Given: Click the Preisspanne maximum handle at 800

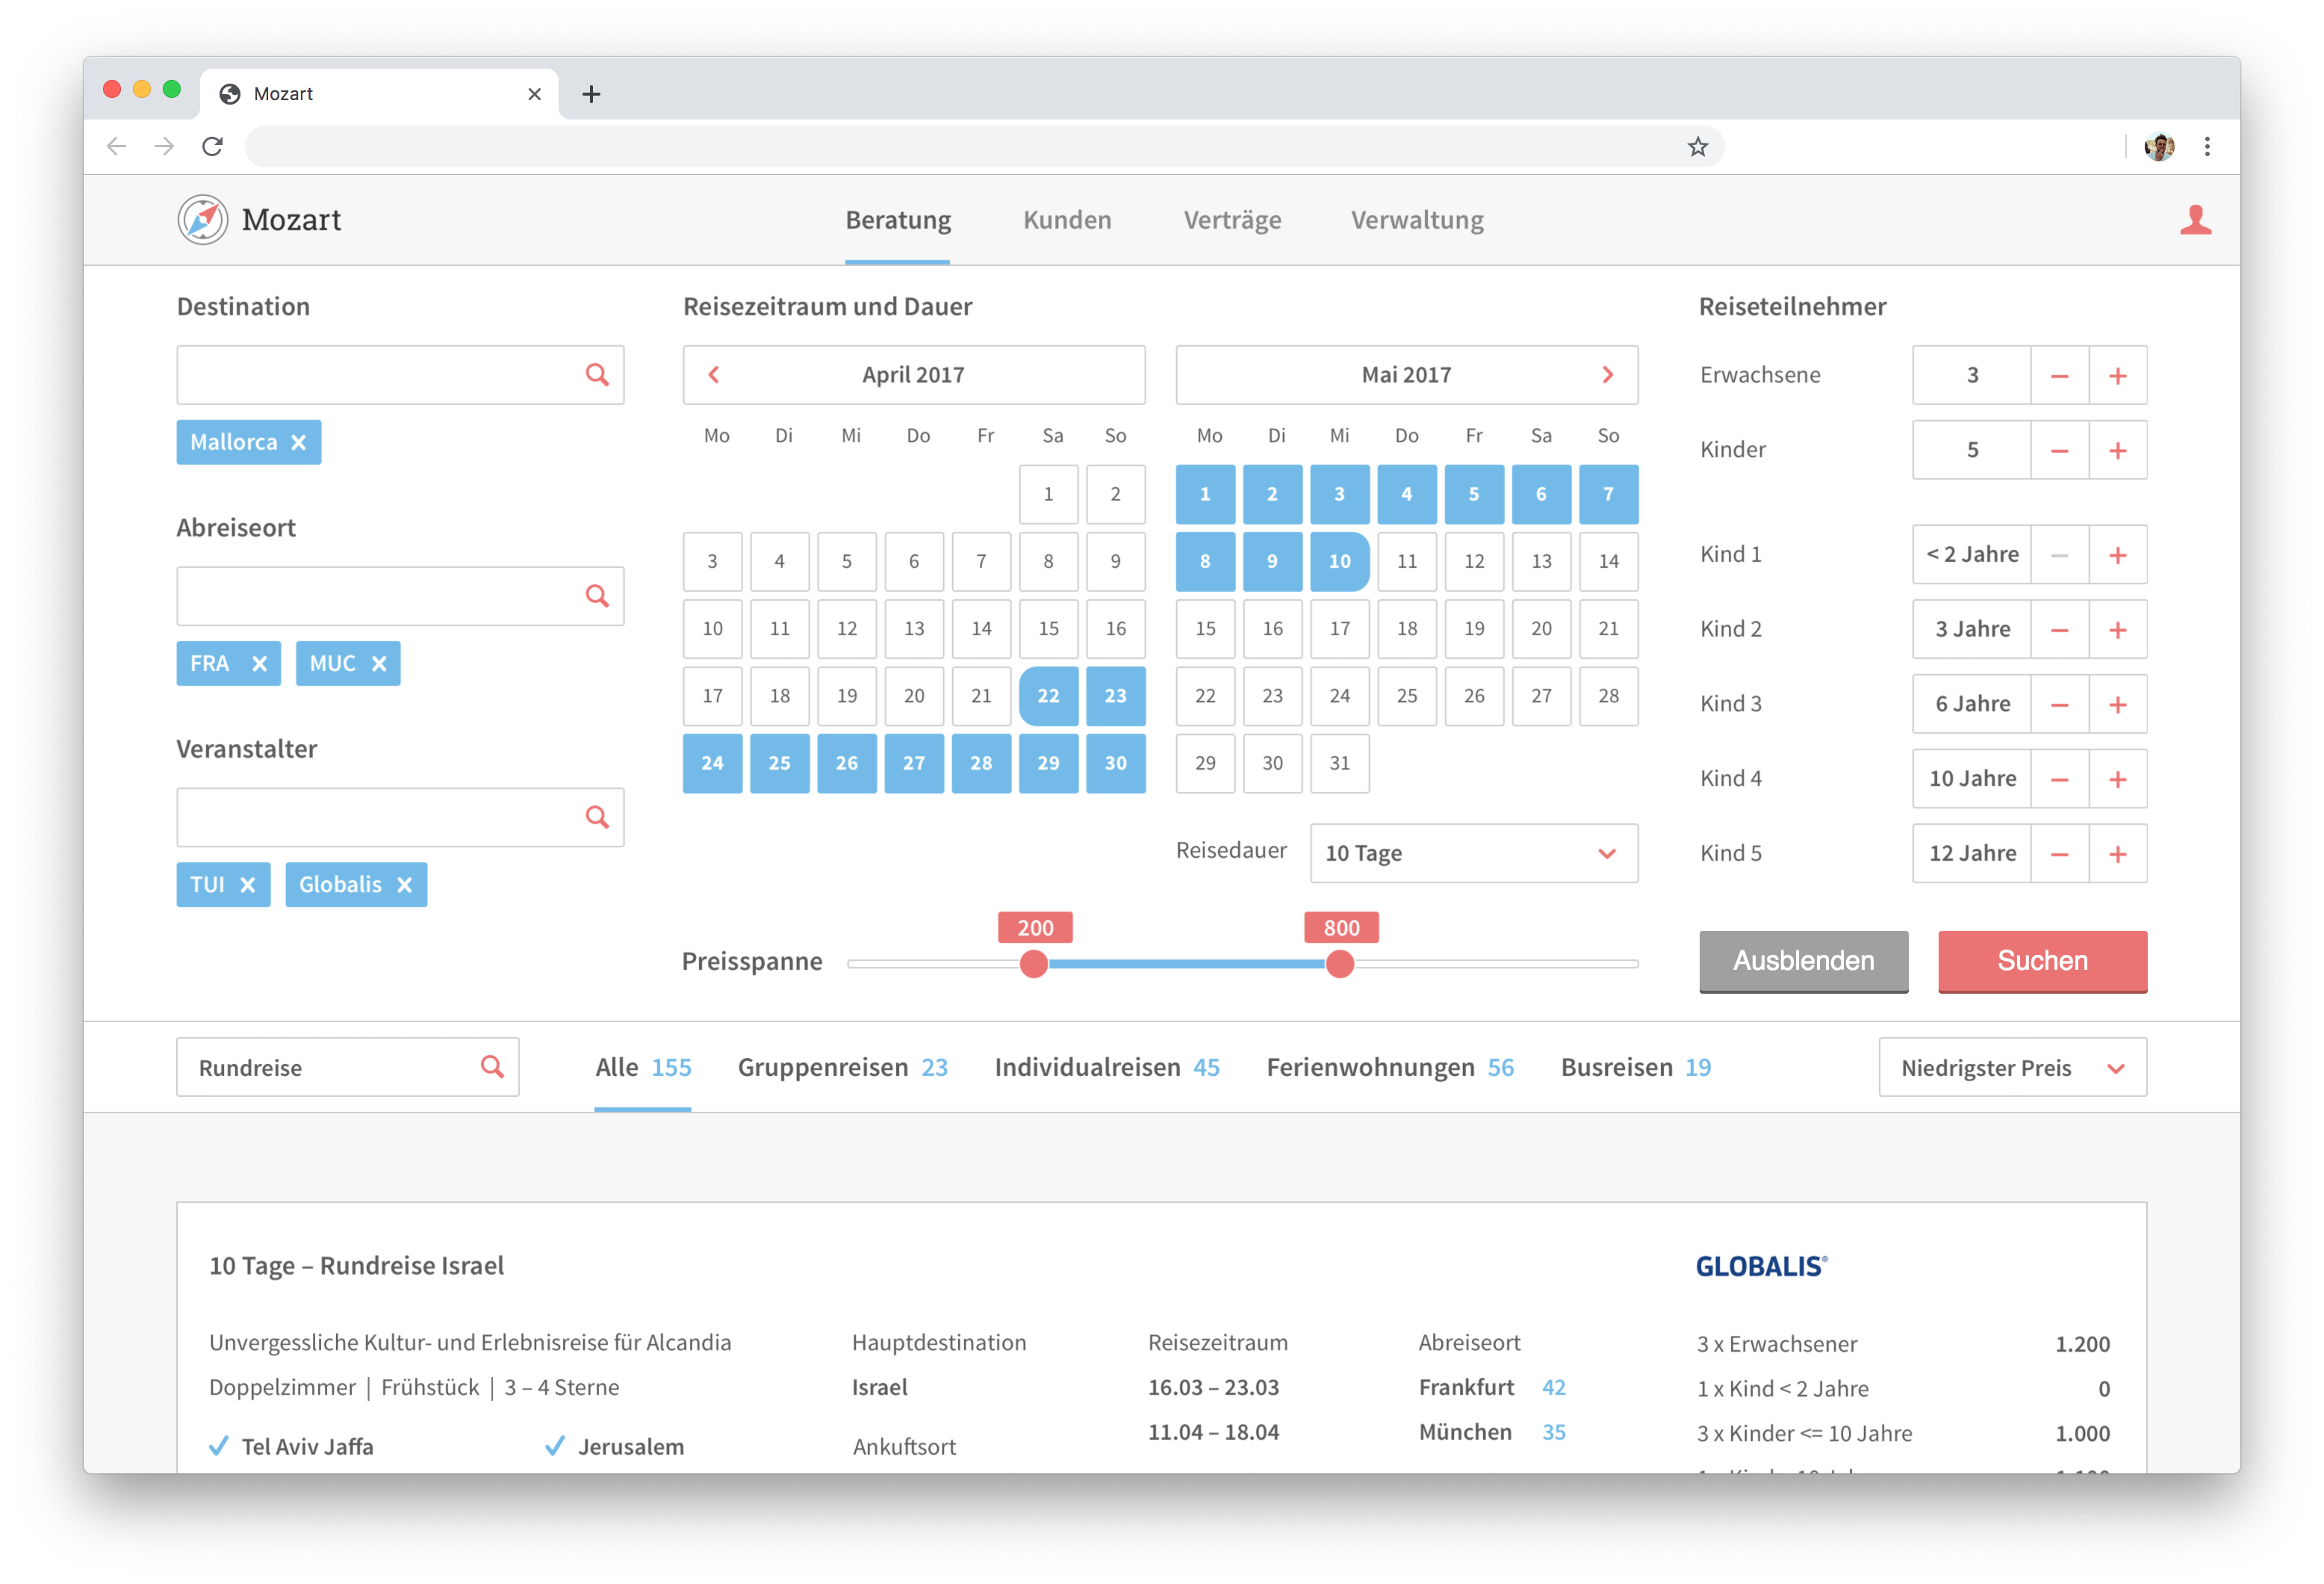Looking at the screenshot, I should pos(1340,964).
